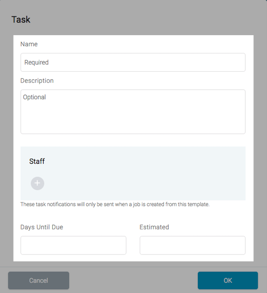The width and height of the screenshot is (267, 293).
Task: Click the Required placeholder text
Action: point(37,62)
